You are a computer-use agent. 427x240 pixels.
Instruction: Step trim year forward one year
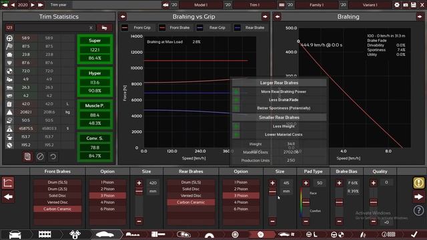click(x=33, y=5)
